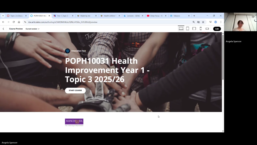Open the Chrome three-dot menu
The width and height of the screenshot is (257, 145).
(x=221, y=22)
